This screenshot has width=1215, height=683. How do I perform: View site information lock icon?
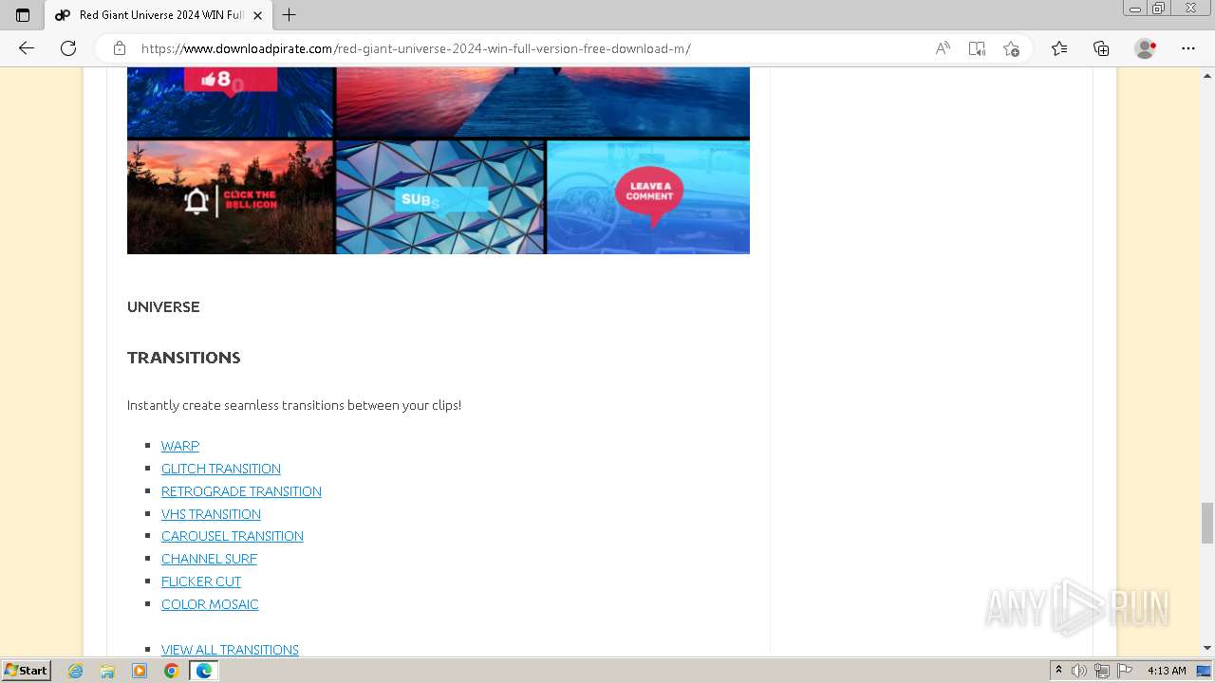coord(120,48)
